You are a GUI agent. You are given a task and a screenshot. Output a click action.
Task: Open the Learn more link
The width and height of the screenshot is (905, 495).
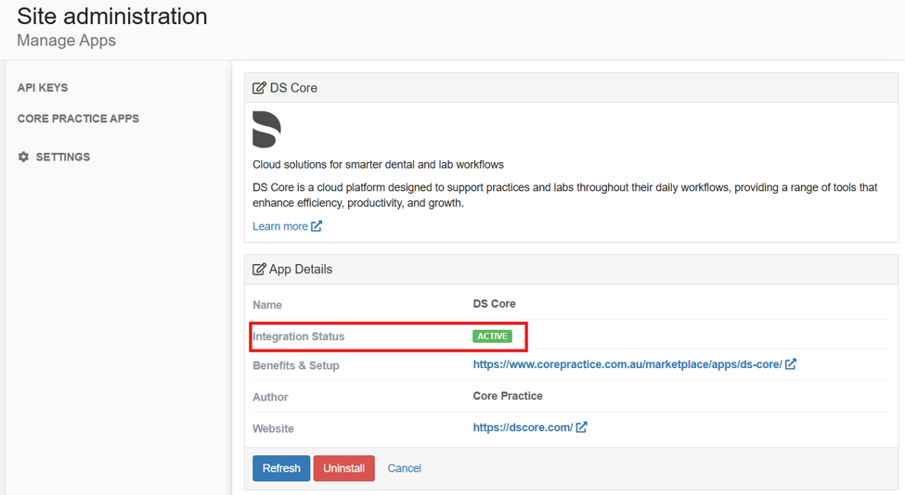[x=280, y=226]
